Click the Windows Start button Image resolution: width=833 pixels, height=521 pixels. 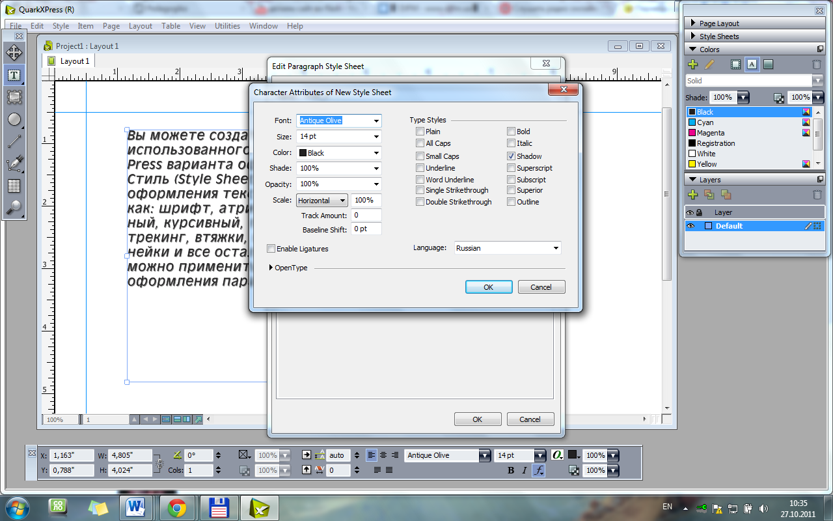[x=16, y=507]
